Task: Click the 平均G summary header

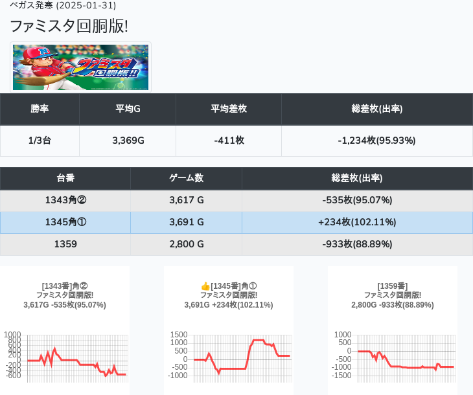Action: tap(128, 109)
